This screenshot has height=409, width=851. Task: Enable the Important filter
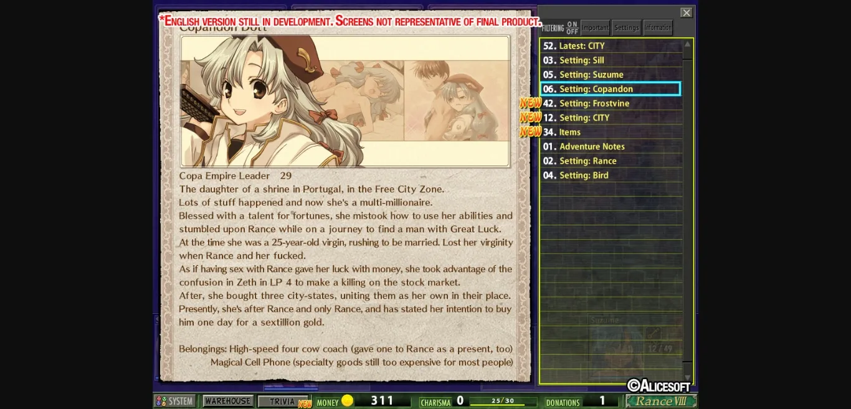595,27
